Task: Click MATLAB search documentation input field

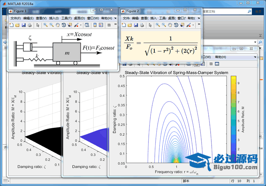Action: pos(224,12)
